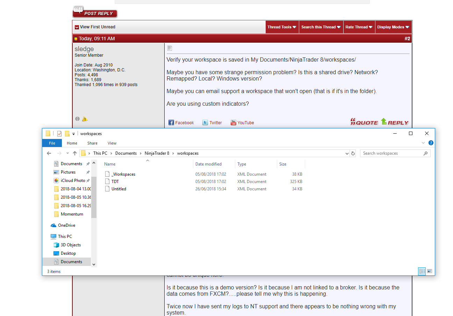Click Documents in the address breadcrumb
This screenshot has width=453, height=316.
126,153
